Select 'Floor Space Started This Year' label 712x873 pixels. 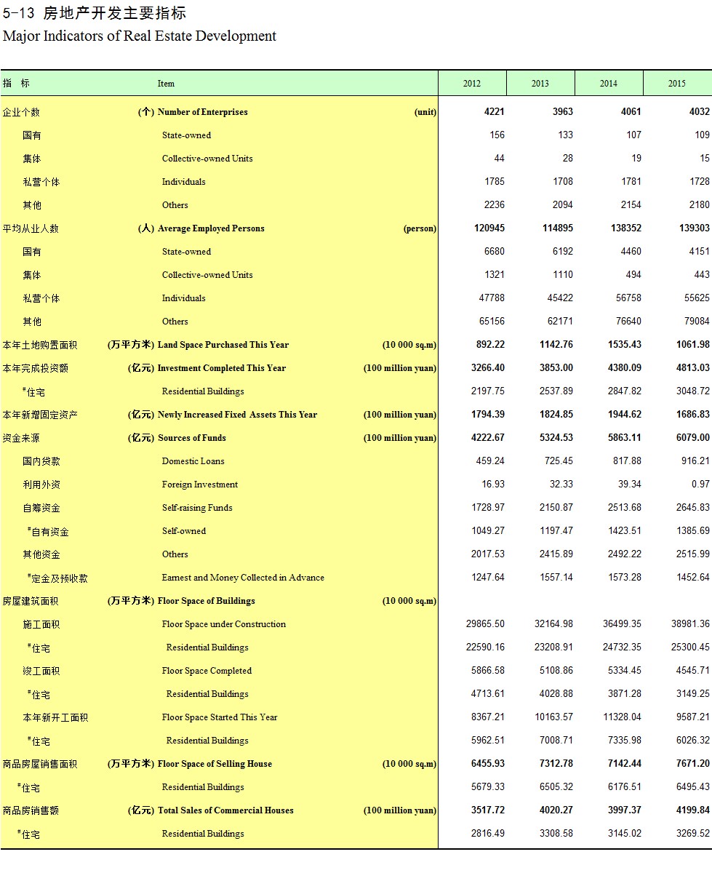click(220, 717)
